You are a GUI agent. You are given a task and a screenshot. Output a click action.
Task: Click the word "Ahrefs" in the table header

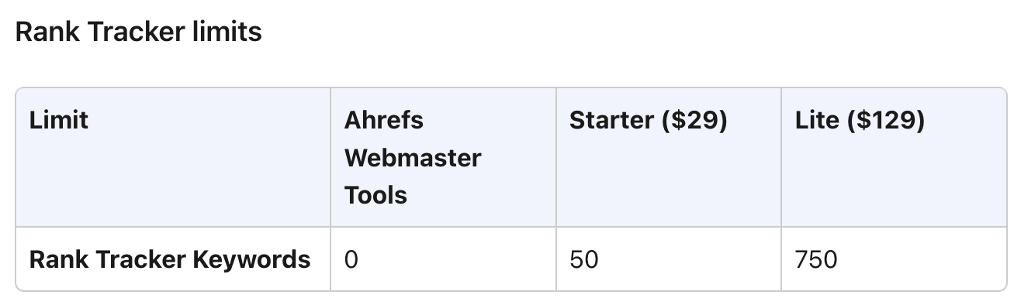pyautogui.click(x=383, y=121)
